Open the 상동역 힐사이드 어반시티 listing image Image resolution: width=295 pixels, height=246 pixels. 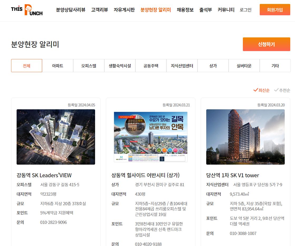[x=150, y=137]
